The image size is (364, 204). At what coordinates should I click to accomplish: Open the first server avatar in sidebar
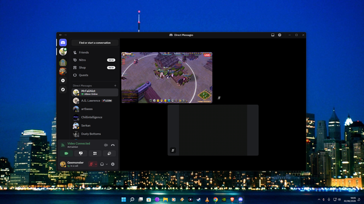tap(63, 52)
